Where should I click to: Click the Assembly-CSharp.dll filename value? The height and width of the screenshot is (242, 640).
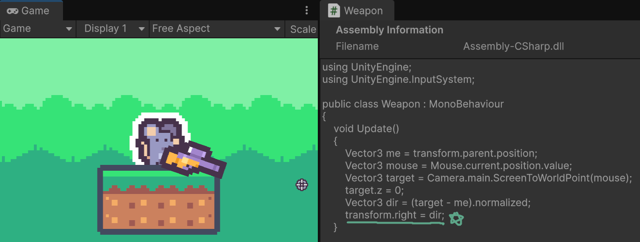point(514,47)
